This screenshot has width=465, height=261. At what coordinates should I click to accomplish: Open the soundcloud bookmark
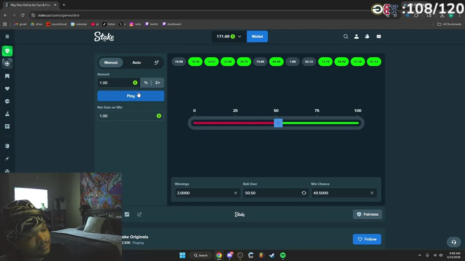pyautogui.click(x=56, y=24)
